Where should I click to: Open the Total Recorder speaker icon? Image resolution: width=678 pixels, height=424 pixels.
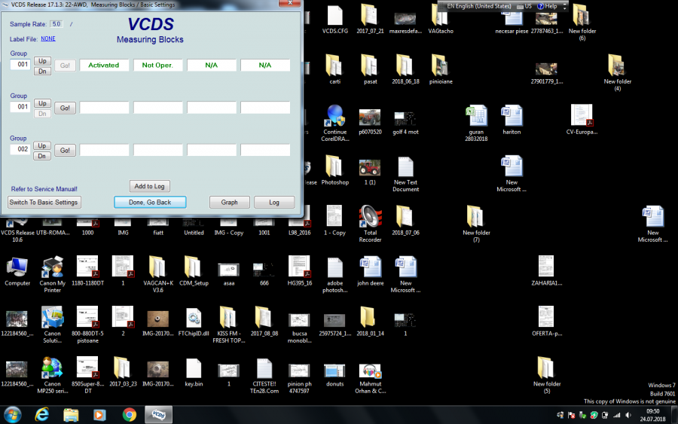[x=369, y=217]
